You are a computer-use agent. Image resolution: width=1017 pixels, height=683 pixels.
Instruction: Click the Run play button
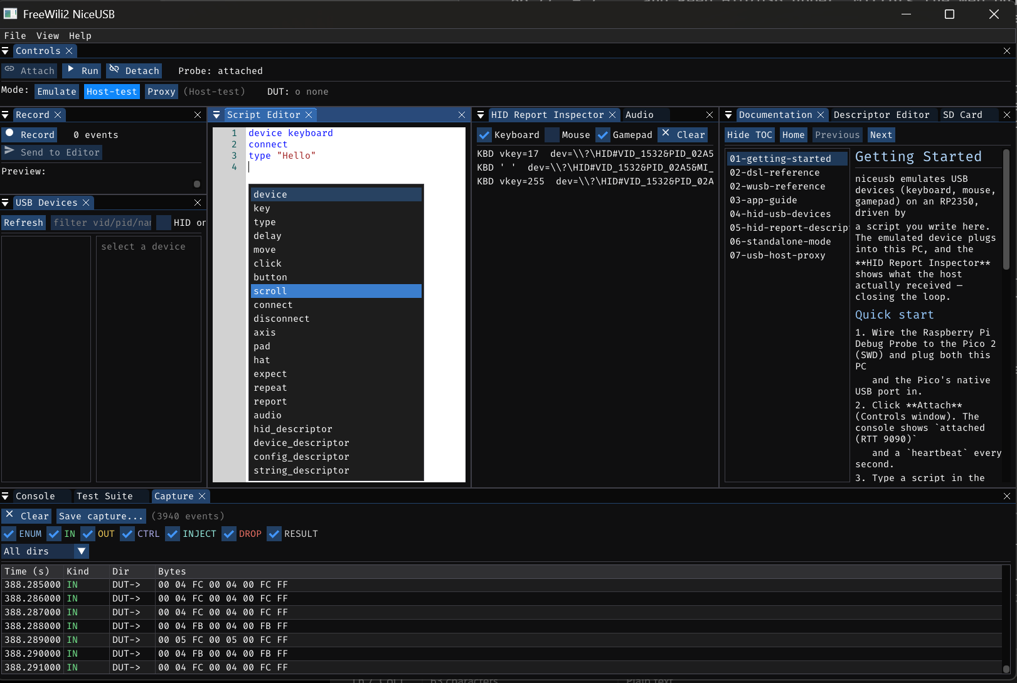pyautogui.click(x=82, y=71)
